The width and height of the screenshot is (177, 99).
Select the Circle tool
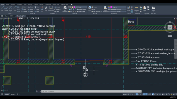(x=11, y=9)
